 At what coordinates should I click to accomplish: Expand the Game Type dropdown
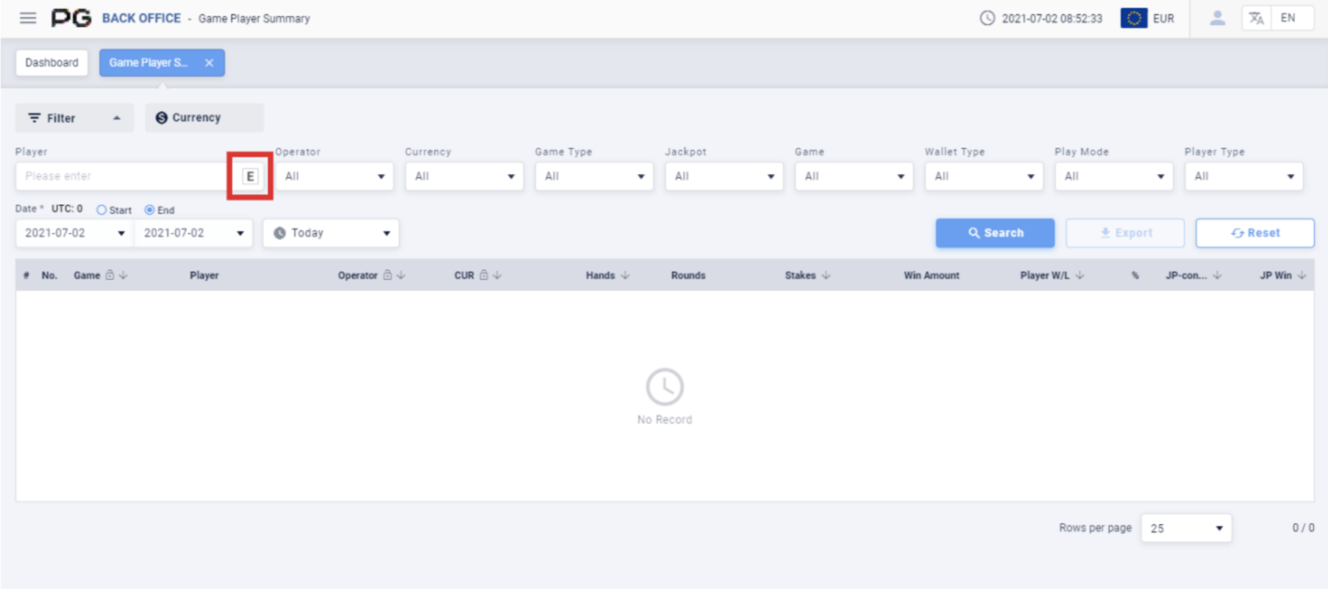pyautogui.click(x=593, y=176)
